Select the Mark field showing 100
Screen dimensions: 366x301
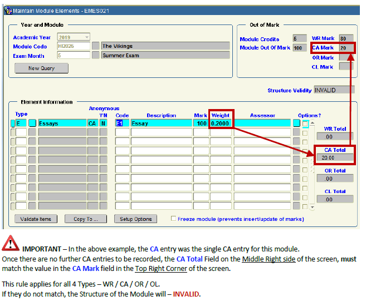click(x=201, y=124)
